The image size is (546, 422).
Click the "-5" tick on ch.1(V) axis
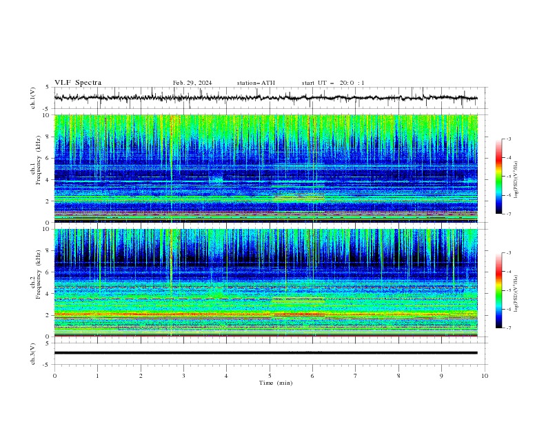pos(46,109)
